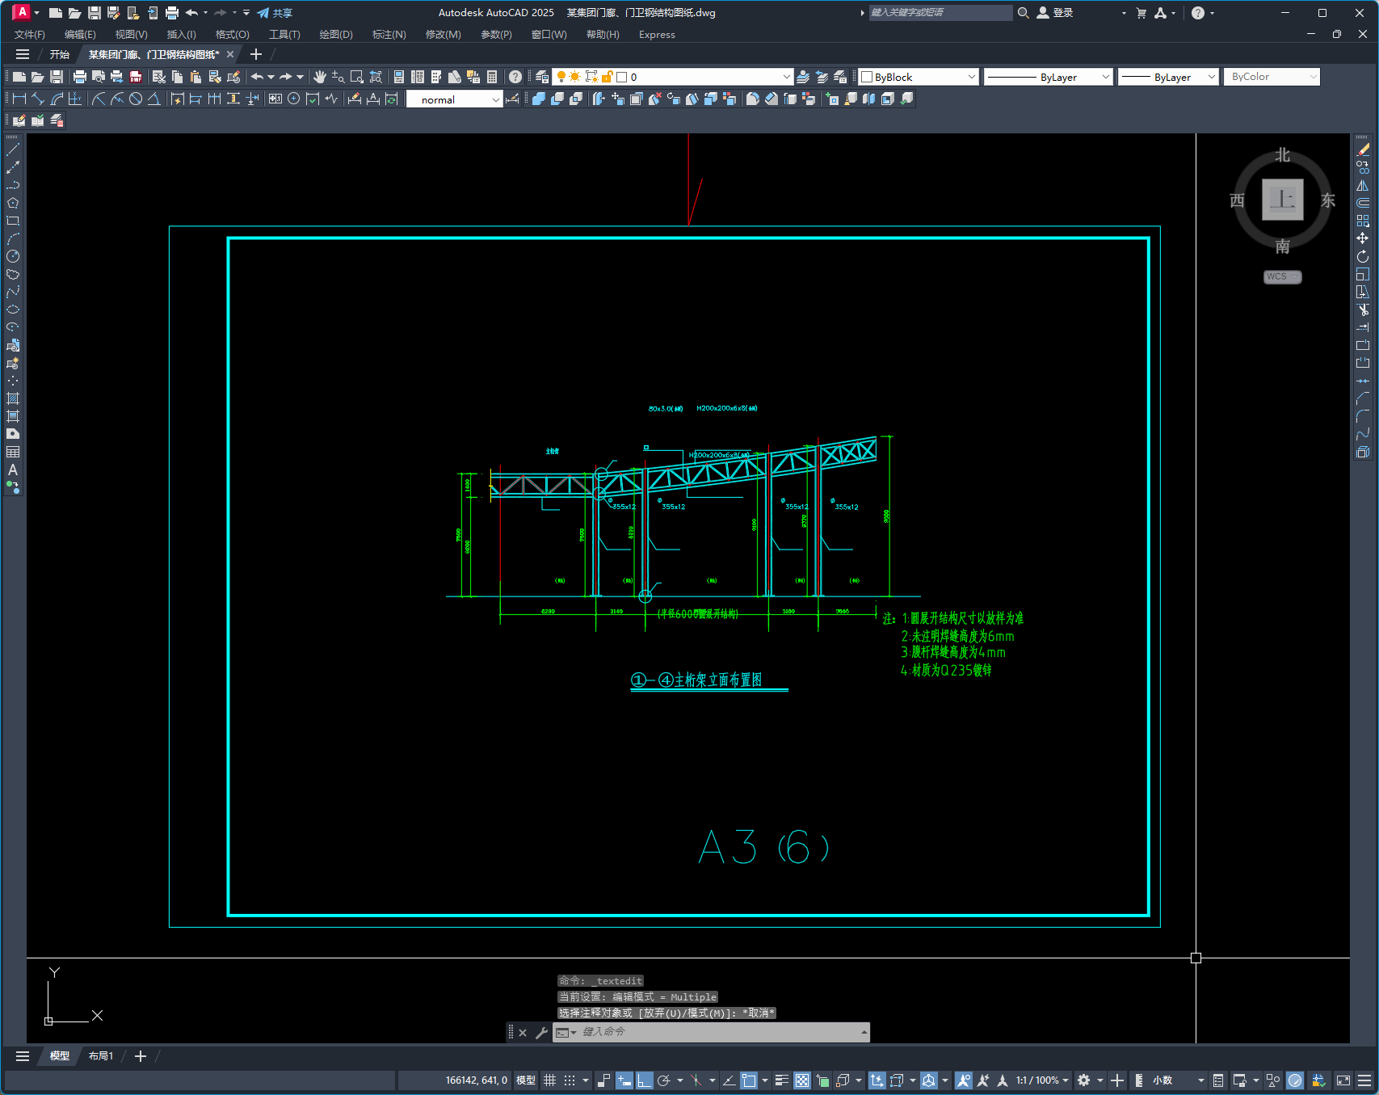Toggle annotation visibility in status bar
Image resolution: width=1379 pixels, height=1095 pixels.
(x=963, y=1080)
